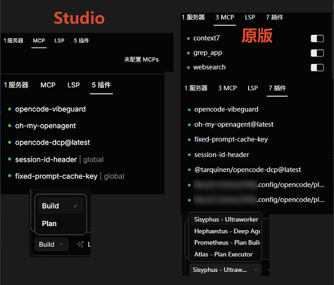The width and height of the screenshot is (334, 285).
Task: Select the Plan agent option
Action: click(61, 224)
